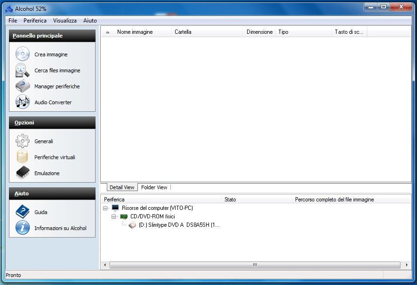Collapse CD/DVD-ROM fisici tree node
417x285 pixels.
tap(114, 216)
